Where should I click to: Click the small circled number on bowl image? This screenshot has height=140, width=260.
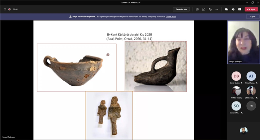[x=108, y=55]
